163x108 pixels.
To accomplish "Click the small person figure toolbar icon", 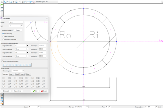I will [22, 2].
